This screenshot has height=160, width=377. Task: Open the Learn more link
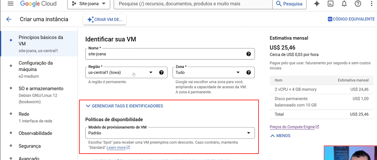click(x=118, y=147)
